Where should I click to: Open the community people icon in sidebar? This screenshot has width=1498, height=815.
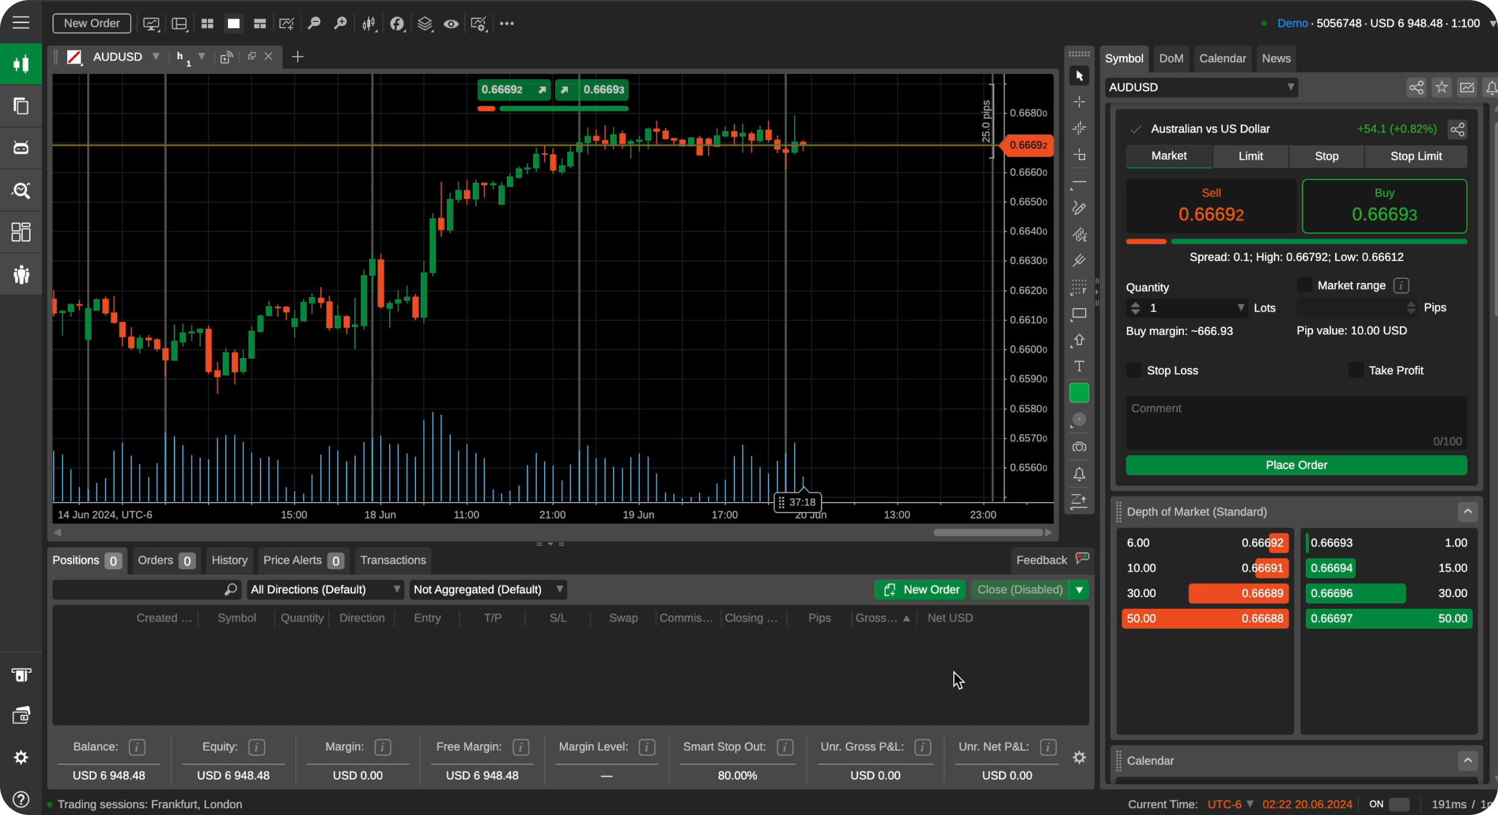pos(21,275)
